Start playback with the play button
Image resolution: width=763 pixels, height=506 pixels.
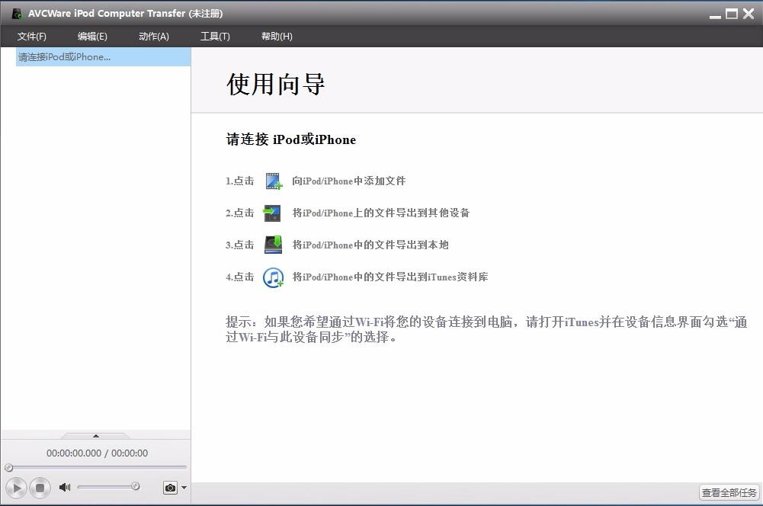(17, 488)
